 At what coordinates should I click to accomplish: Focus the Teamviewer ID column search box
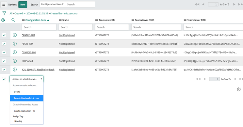coord(112,27)
